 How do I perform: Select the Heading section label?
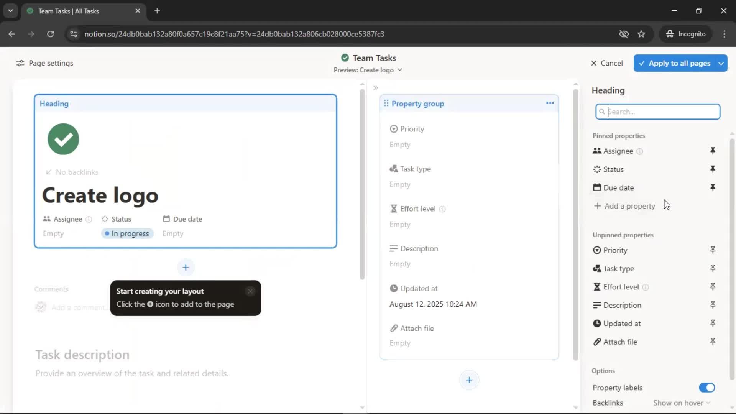[54, 103]
